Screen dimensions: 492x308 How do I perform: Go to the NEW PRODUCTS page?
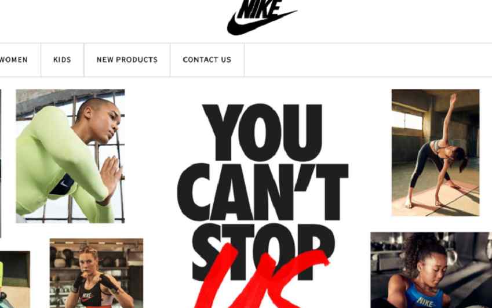(x=127, y=60)
